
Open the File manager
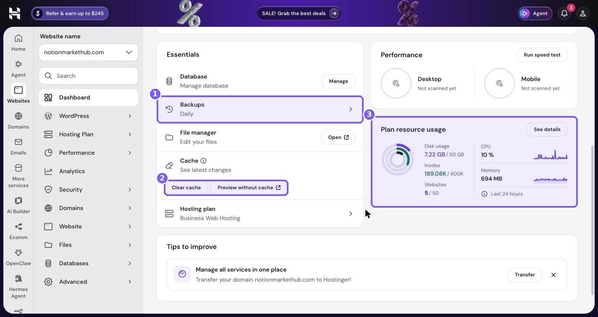click(x=338, y=137)
